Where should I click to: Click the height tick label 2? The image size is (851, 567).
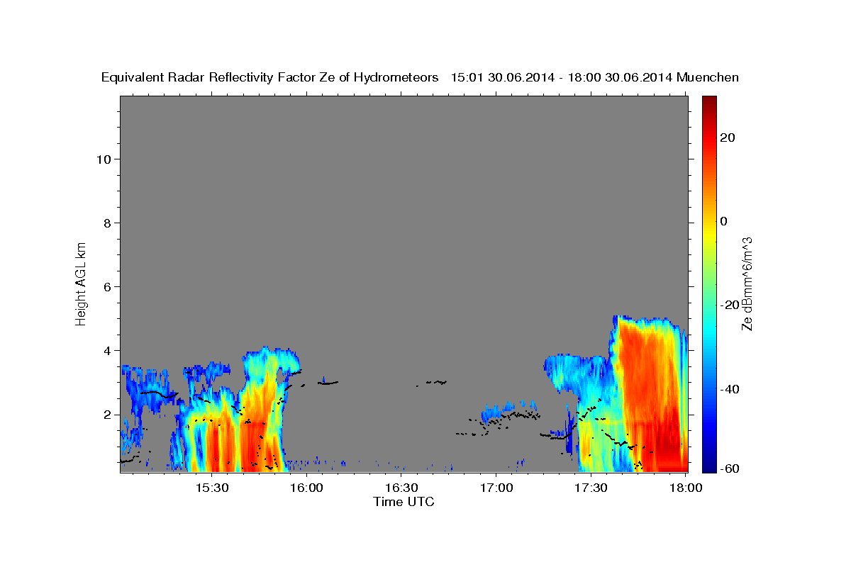[x=108, y=414]
